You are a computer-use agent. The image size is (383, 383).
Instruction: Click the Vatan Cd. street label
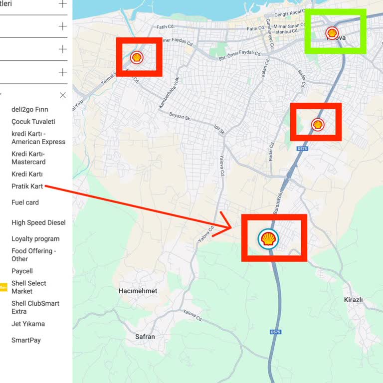point(265,68)
